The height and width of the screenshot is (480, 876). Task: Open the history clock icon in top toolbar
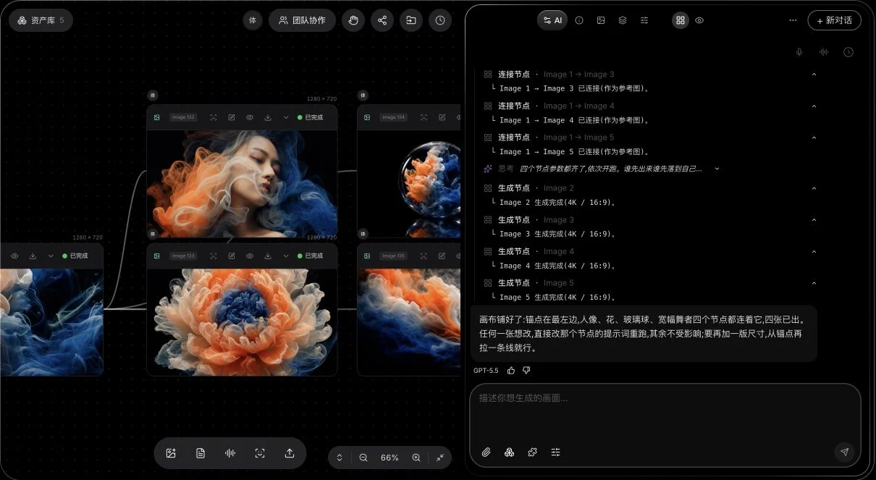point(440,20)
